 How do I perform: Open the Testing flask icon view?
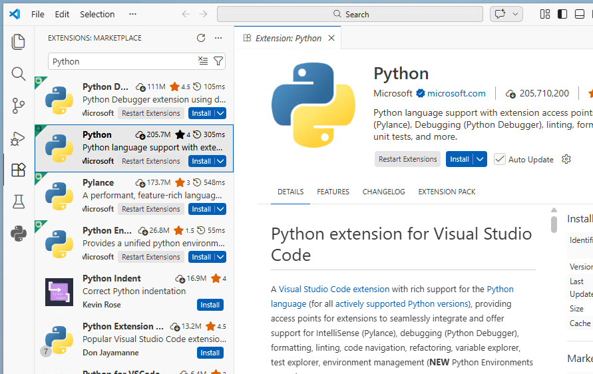[18, 202]
